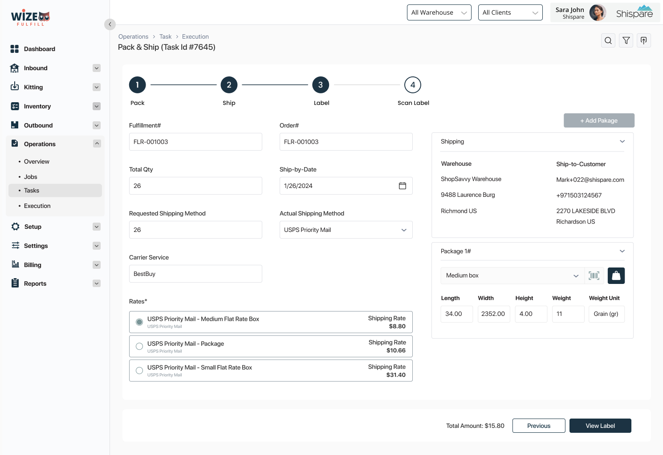The height and width of the screenshot is (455, 663).
Task: Select USPS Priority Mail Medium Flat Rate Box
Action: click(x=139, y=322)
